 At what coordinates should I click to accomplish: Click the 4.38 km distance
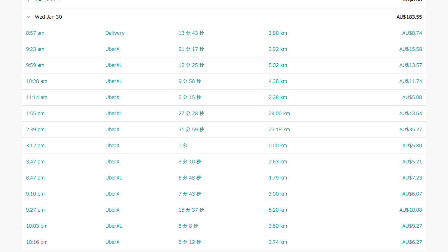pos(278,81)
